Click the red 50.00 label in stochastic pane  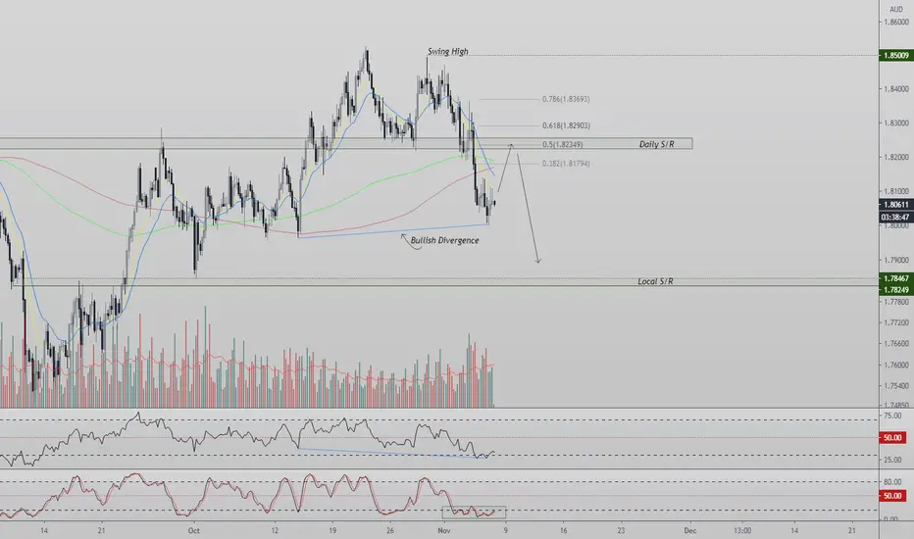tap(892, 496)
